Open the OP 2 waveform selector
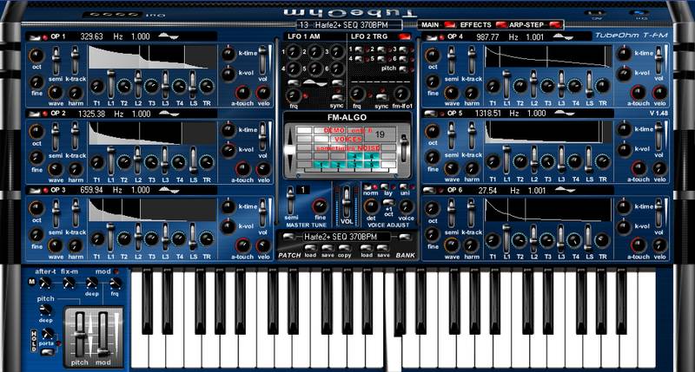Screen dimensions: 695x372 click(x=169, y=114)
